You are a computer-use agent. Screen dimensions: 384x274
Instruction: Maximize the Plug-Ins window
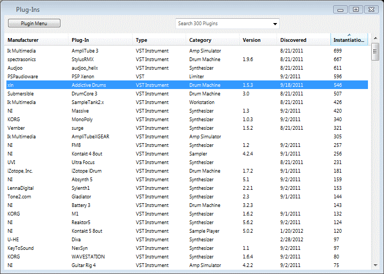[356, 10]
